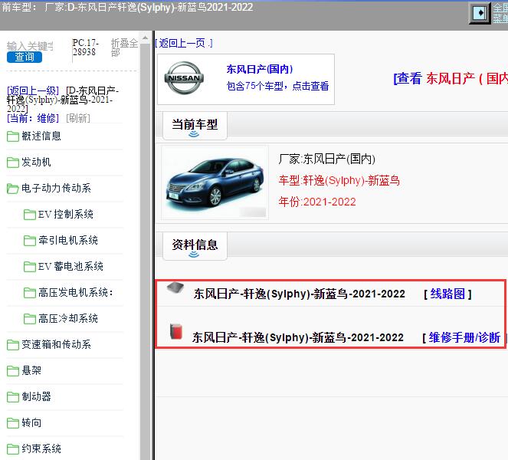
Task: Click the 年份:2021-2022 text
Action: coord(317,202)
